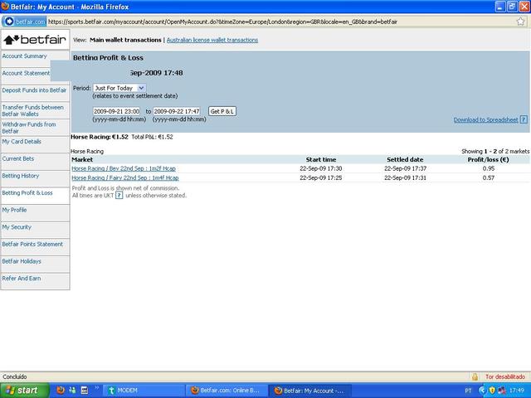Open Horse Racing Bev 22nd Sep market
The image size is (531, 398).
(x=124, y=168)
